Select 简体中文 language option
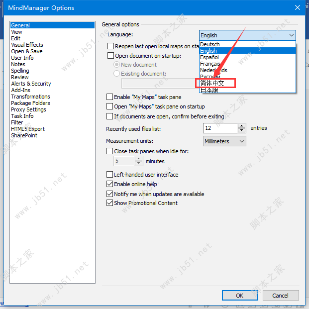This screenshot has width=309, height=309. tap(247, 83)
